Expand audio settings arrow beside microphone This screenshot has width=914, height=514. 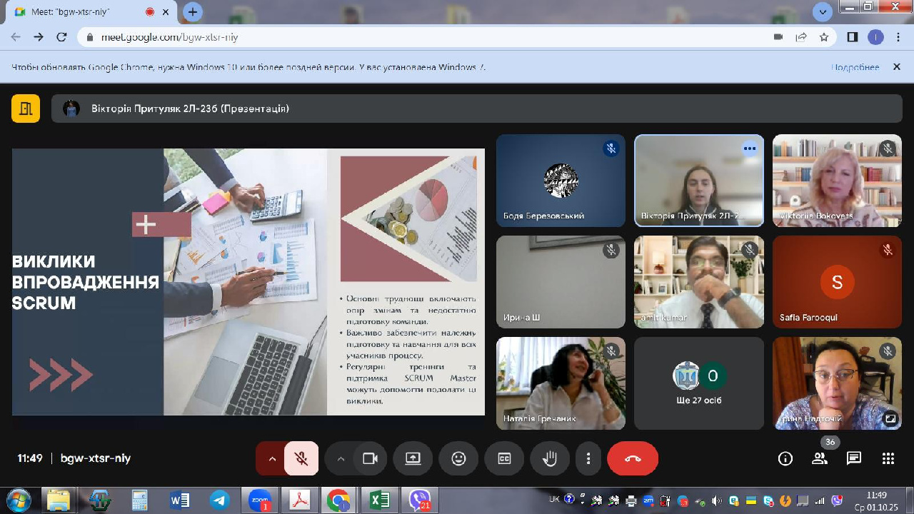coord(272,458)
